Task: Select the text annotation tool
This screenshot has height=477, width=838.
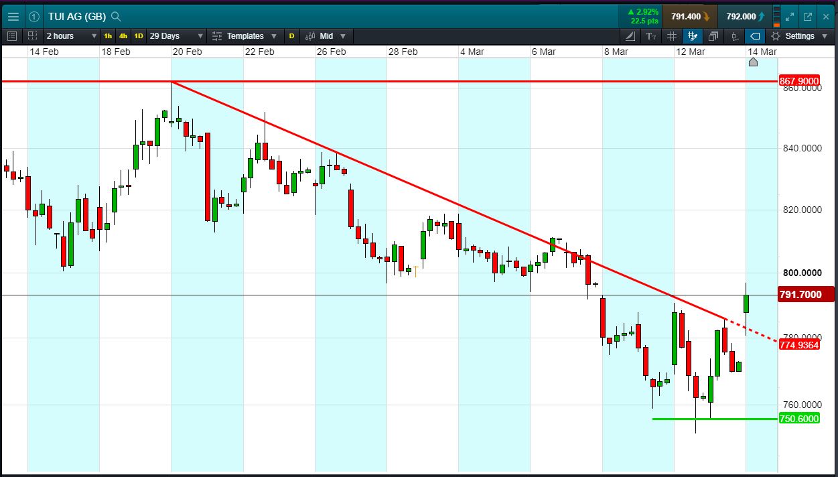Action: point(651,36)
